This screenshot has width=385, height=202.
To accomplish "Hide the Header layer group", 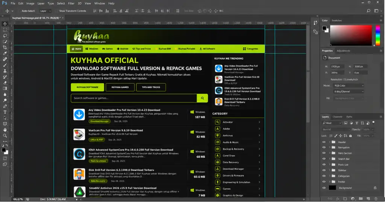I will (x=324, y=142).
